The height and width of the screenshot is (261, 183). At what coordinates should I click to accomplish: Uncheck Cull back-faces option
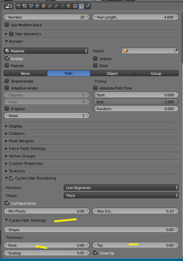(x=7, y=203)
